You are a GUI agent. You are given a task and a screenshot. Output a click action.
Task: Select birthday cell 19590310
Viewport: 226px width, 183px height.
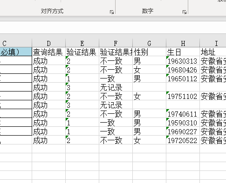tap(183, 123)
